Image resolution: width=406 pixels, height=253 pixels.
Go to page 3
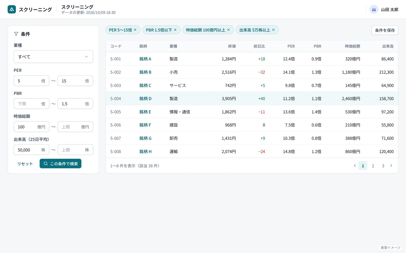point(383,166)
